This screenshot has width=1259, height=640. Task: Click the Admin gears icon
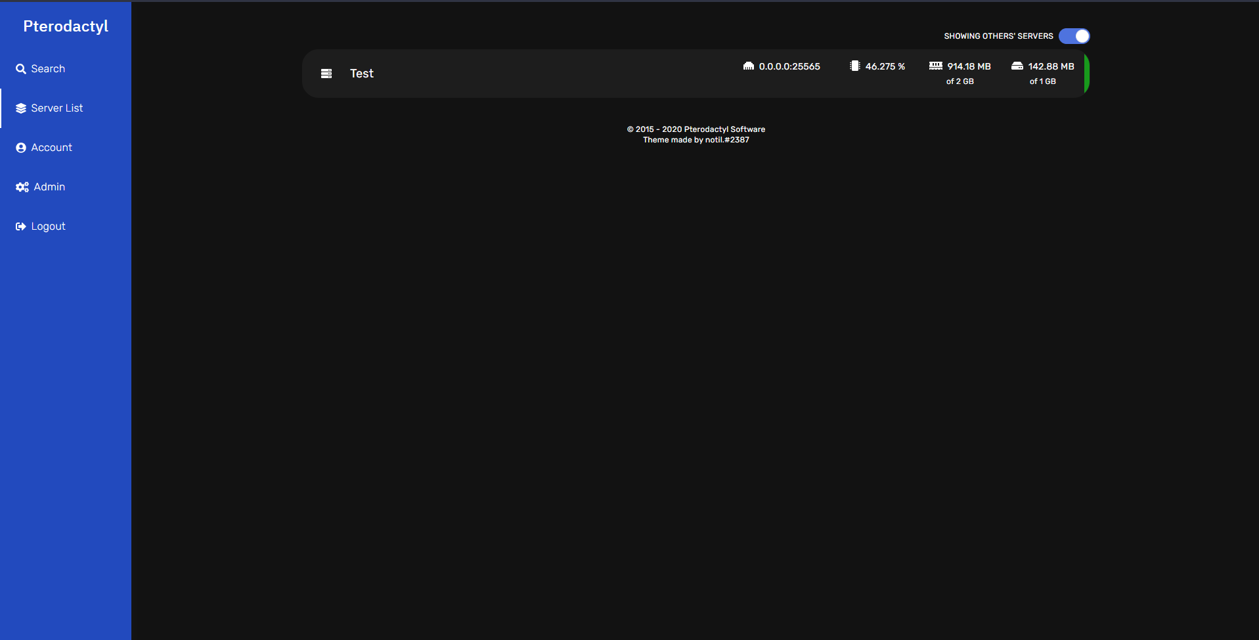22,187
